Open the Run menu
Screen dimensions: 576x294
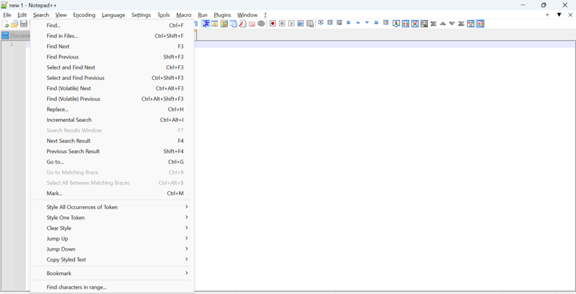pos(203,15)
